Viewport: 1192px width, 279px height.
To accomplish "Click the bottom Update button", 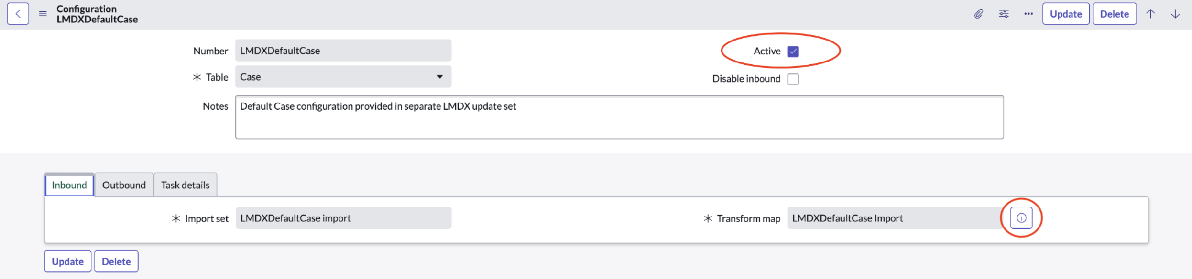I will click(x=68, y=261).
